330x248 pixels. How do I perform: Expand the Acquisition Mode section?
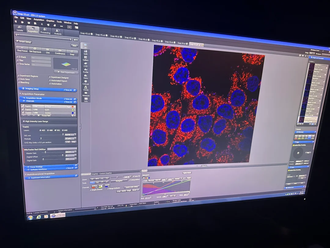coord(21,97)
